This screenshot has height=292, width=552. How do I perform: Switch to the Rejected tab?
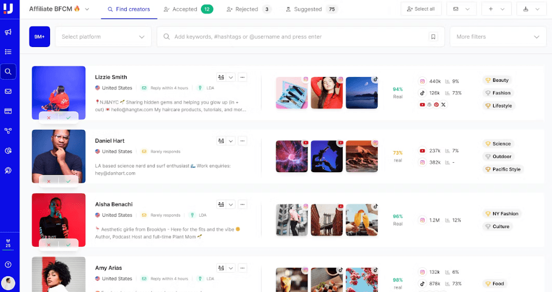[249, 9]
